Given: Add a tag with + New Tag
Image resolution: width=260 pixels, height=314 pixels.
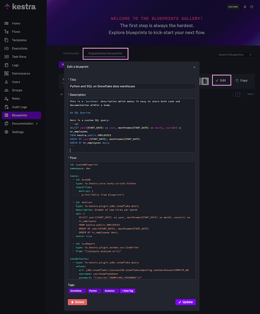Looking at the screenshot, I should click(x=128, y=291).
